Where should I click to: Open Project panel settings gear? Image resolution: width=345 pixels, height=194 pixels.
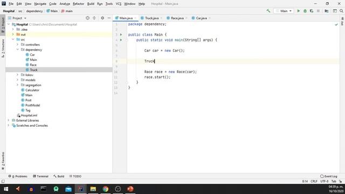click(102, 18)
